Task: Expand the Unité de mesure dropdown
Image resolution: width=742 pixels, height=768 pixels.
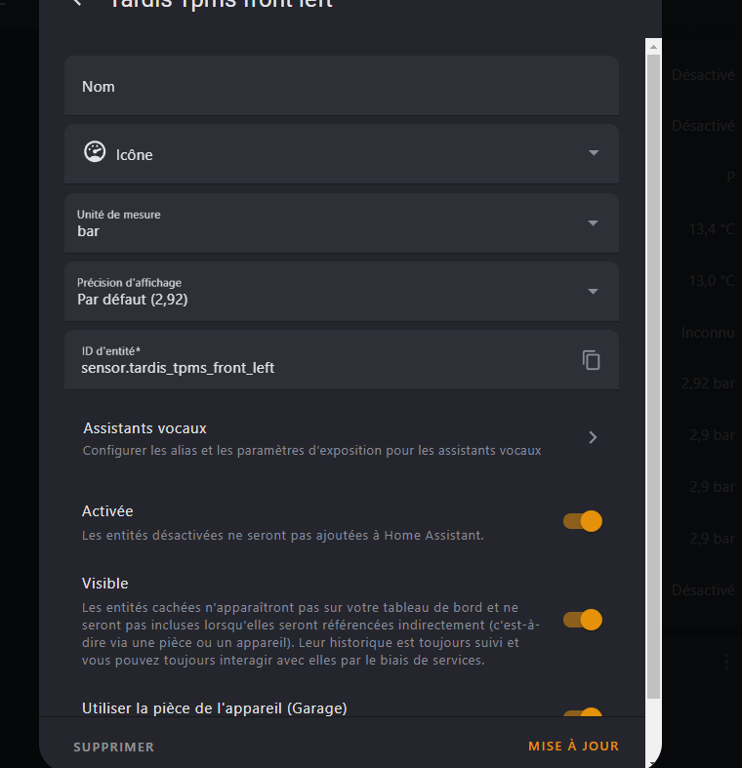Action: (593, 222)
